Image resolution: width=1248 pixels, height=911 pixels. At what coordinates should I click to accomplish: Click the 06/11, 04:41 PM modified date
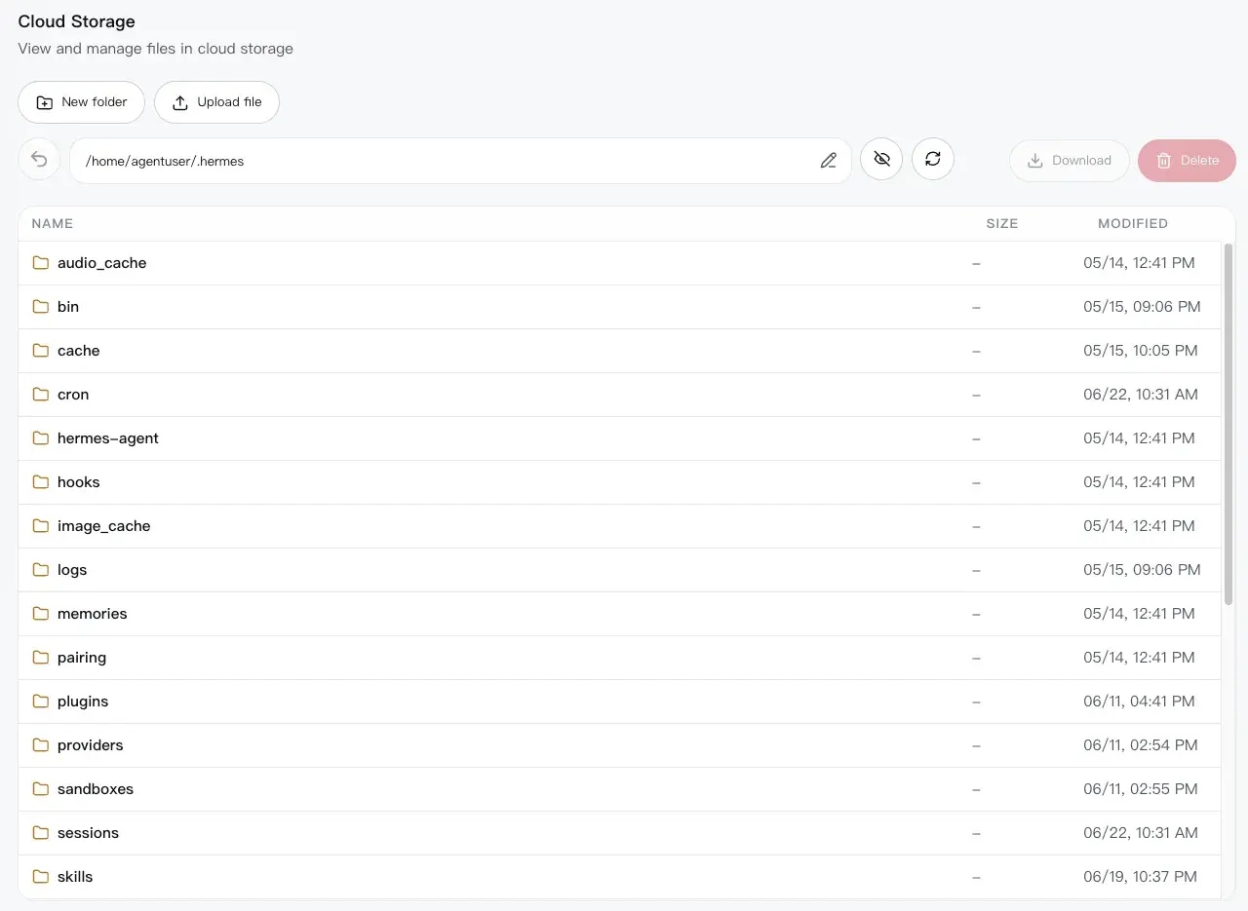[x=1141, y=702]
